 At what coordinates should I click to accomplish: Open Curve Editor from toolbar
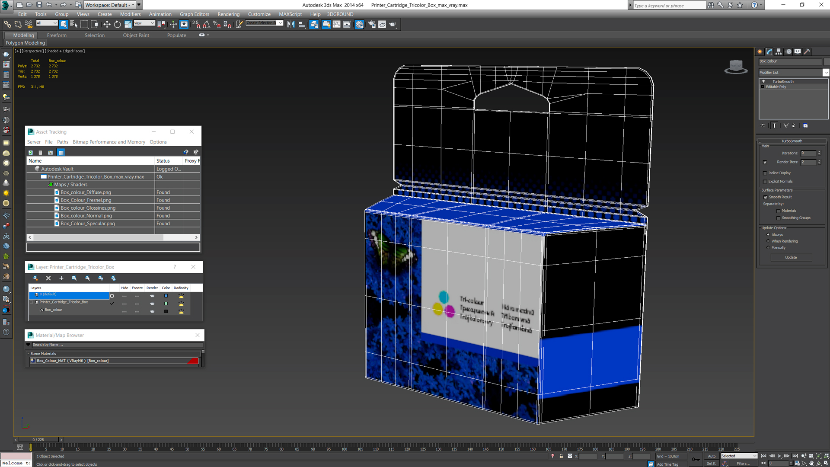(336, 25)
